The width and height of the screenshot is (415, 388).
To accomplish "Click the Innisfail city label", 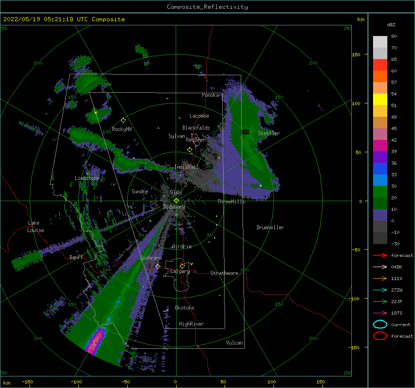I will pos(186,167).
